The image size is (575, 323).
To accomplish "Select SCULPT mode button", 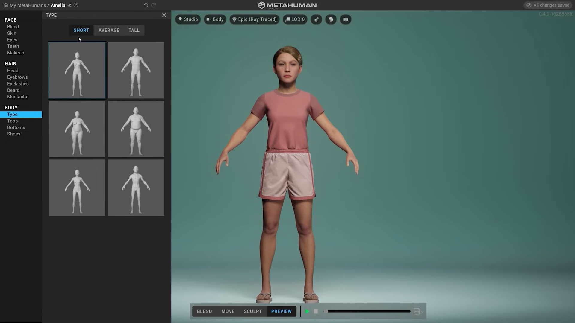I will point(252,311).
